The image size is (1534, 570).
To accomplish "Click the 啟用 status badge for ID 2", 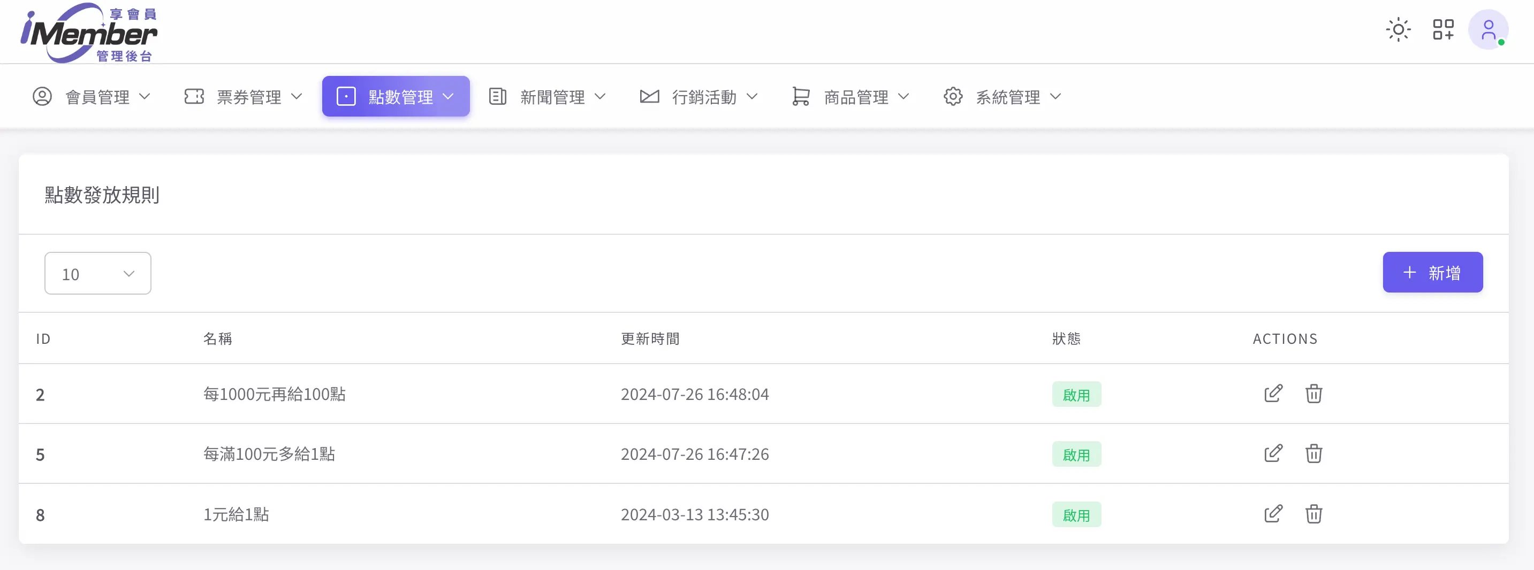I will pos(1076,395).
